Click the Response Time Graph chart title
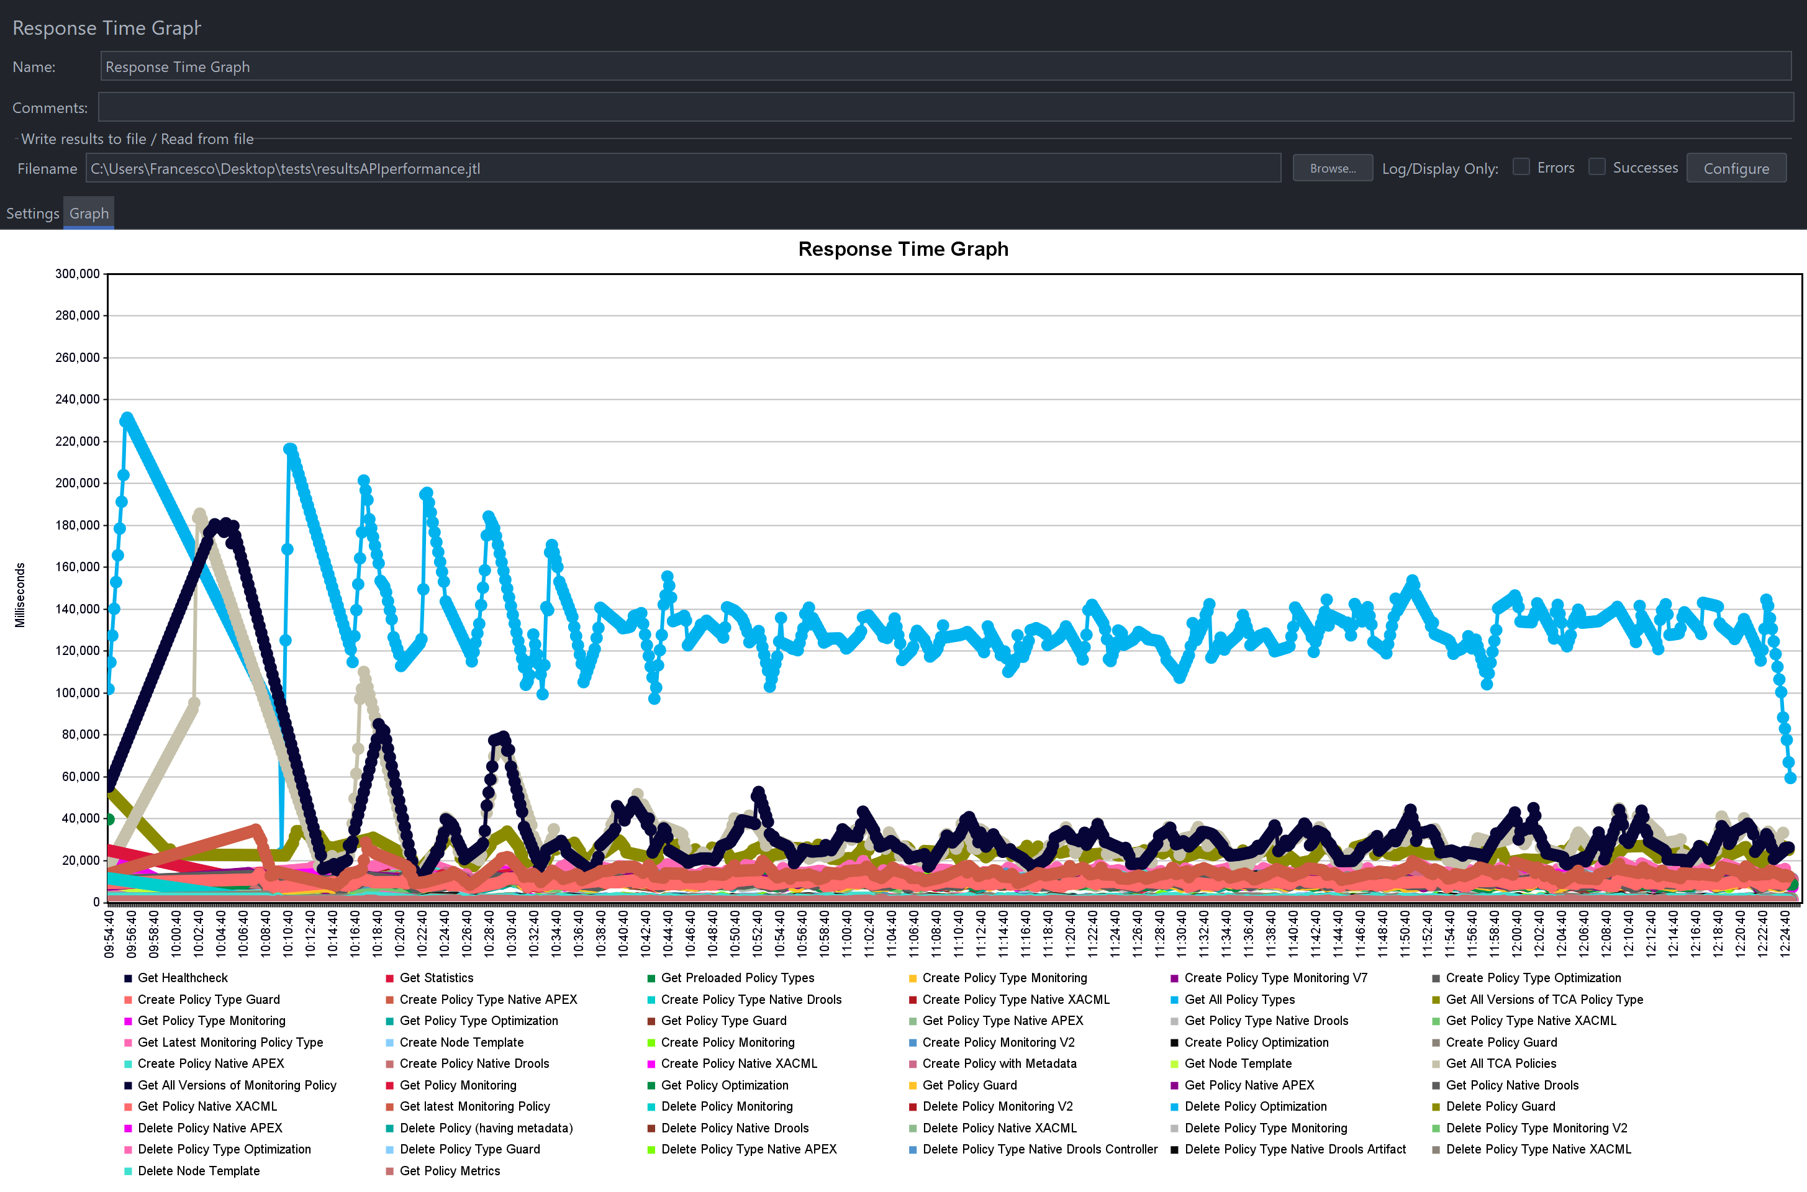The height and width of the screenshot is (1192, 1807). (903, 250)
